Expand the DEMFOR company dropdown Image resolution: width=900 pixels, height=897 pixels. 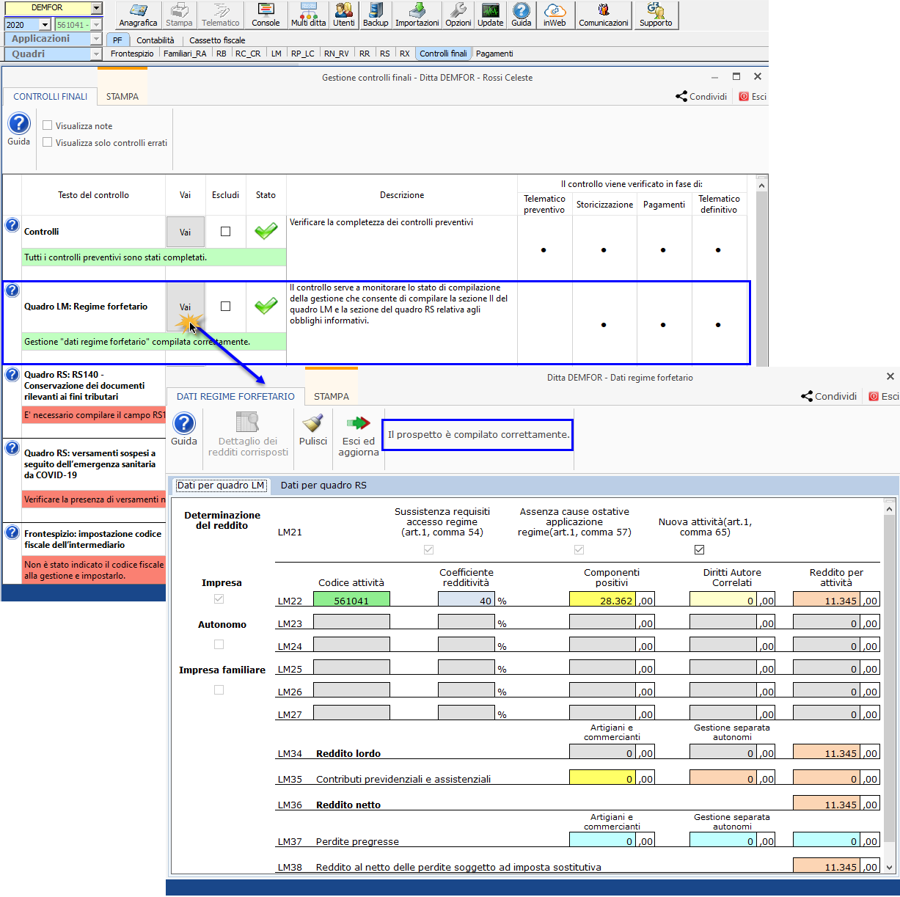click(x=96, y=8)
